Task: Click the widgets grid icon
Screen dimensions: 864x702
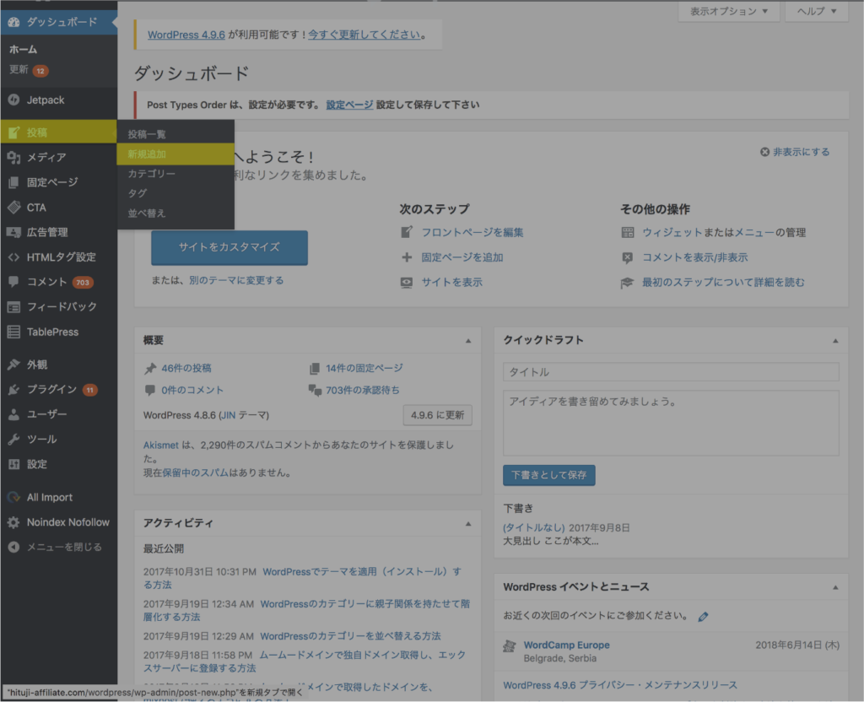Action: coord(628,233)
